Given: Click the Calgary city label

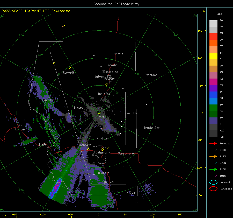Looking at the screenshot, I should [101, 152].
